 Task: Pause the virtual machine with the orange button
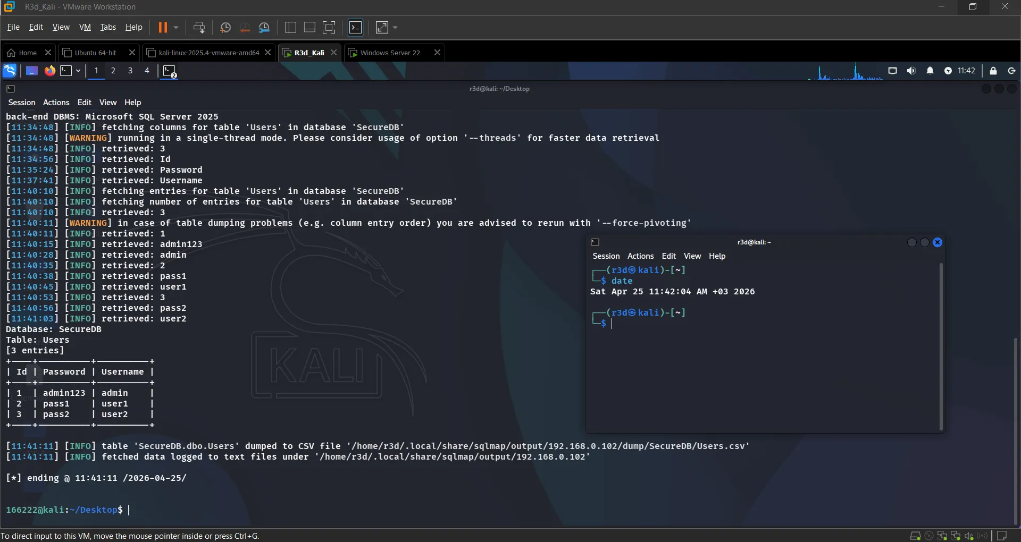163,27
